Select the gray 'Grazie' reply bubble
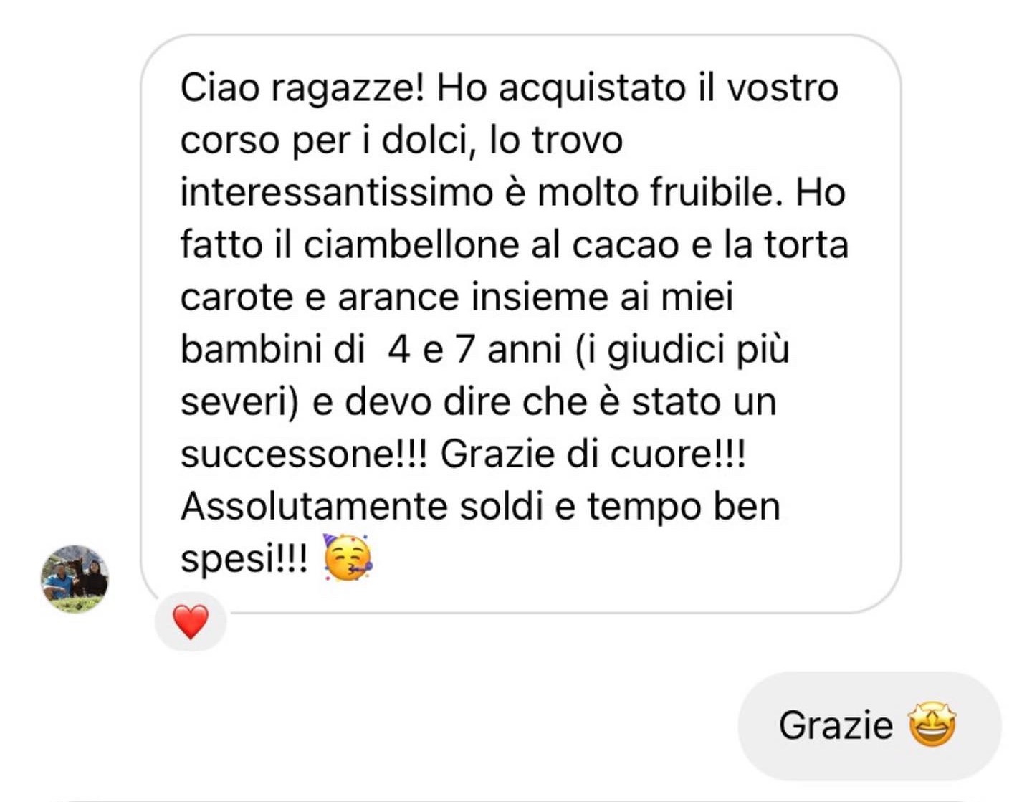The width and height of the screenshot is (1032, 802). [869, 725]
